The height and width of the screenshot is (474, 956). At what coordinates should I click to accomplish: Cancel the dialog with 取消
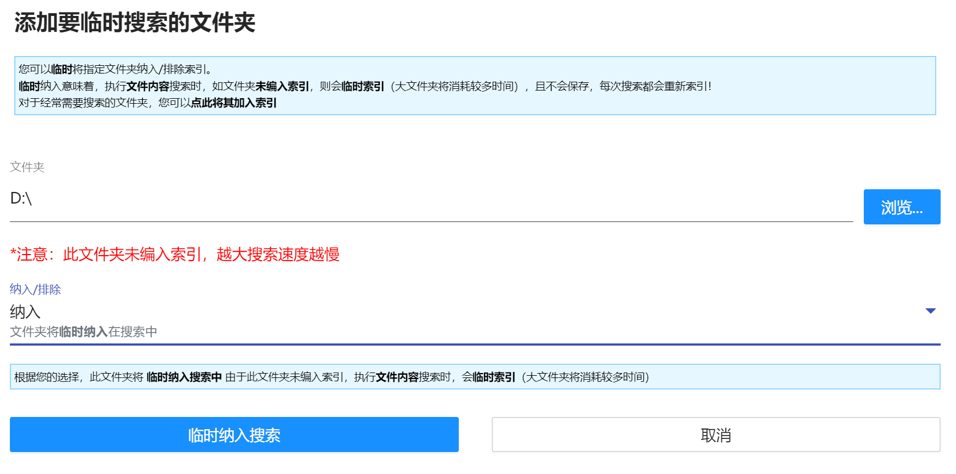(x=715, y=435)
